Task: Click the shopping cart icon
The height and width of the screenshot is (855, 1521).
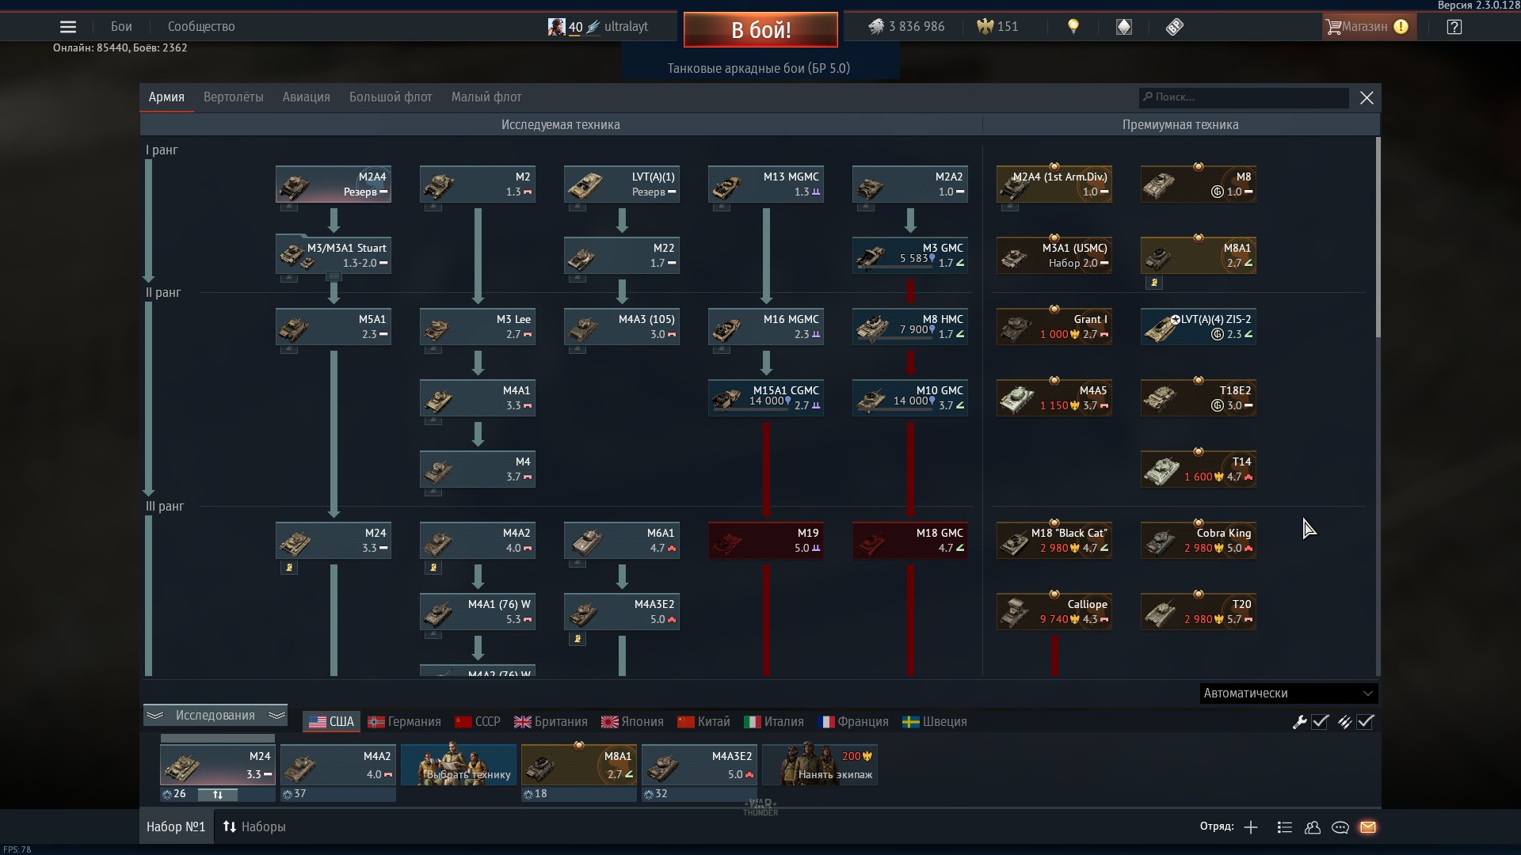Action: coord(1333,27)
